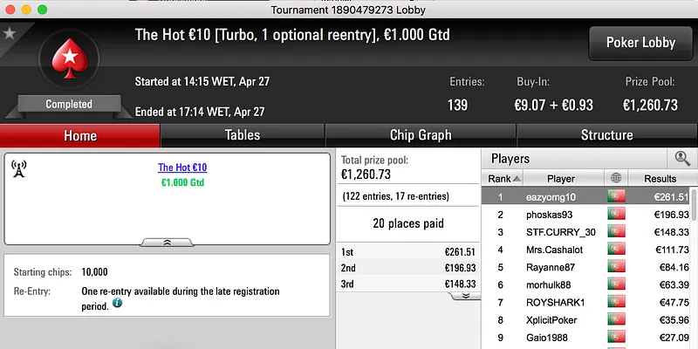Click the broadcast antenna icon

click(18, 168)
